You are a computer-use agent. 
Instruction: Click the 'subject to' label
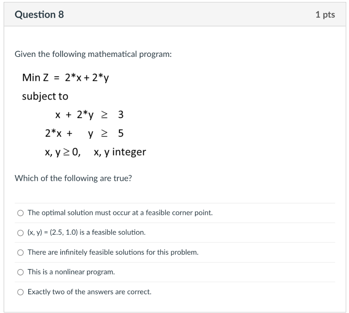(45, 96)
